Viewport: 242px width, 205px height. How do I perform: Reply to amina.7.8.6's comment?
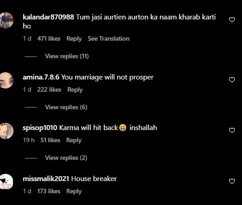pyautogui.click(x=75, y=90)
